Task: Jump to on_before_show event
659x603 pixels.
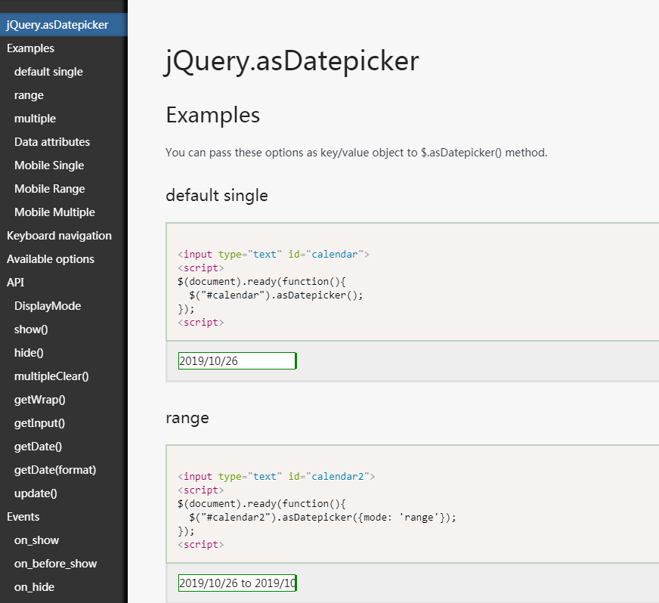Action: tap(55, 564)
